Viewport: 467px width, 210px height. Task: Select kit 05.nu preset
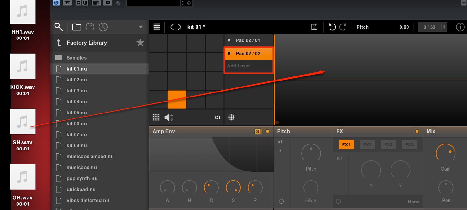pos(100,113)
